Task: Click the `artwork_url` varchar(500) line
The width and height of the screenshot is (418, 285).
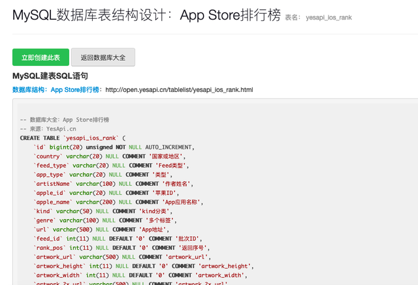Action: point(122,257)
